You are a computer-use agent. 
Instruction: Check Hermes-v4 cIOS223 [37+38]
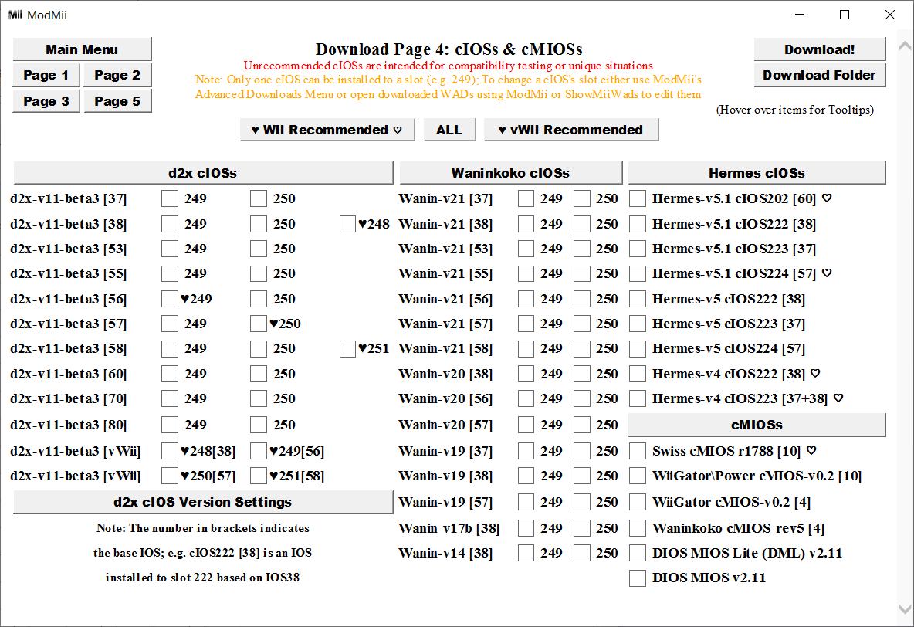pyautogui.click(x=638, y=398)
